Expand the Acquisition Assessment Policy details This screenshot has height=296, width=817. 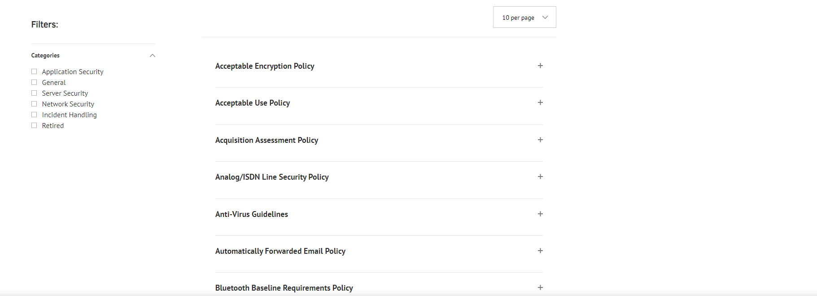point(540,140)
